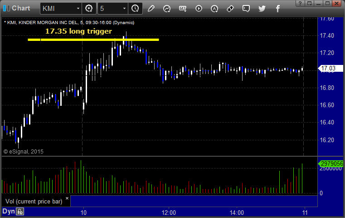Click the Dyn label at bottom left
Screen dimensions: 345x218
point(9,211)
